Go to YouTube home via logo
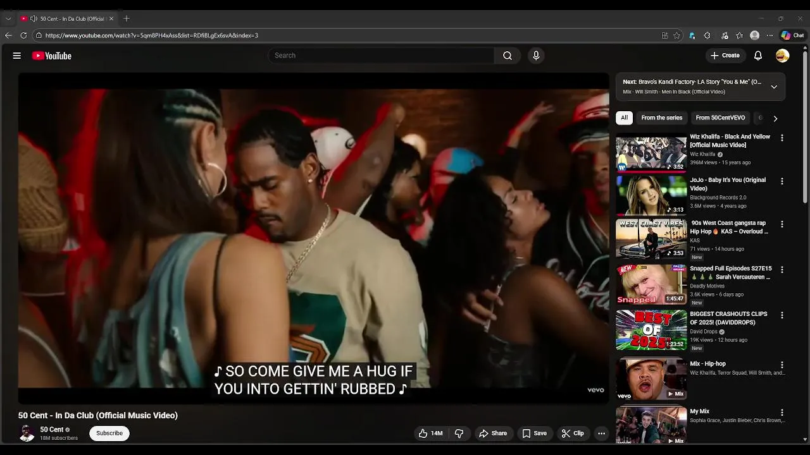Viewport: 810px width, 455px height. [52, 56]
